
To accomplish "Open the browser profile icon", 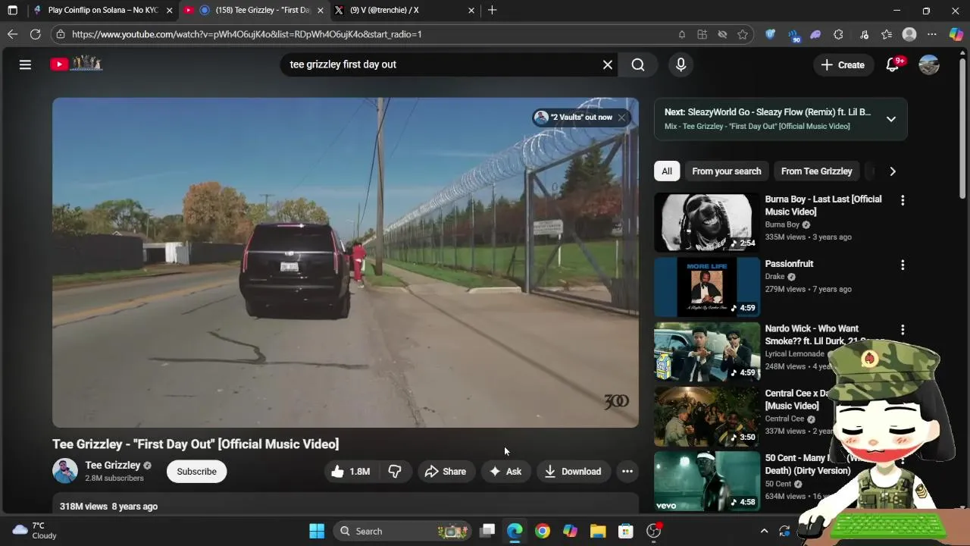I will coord(909,34).
